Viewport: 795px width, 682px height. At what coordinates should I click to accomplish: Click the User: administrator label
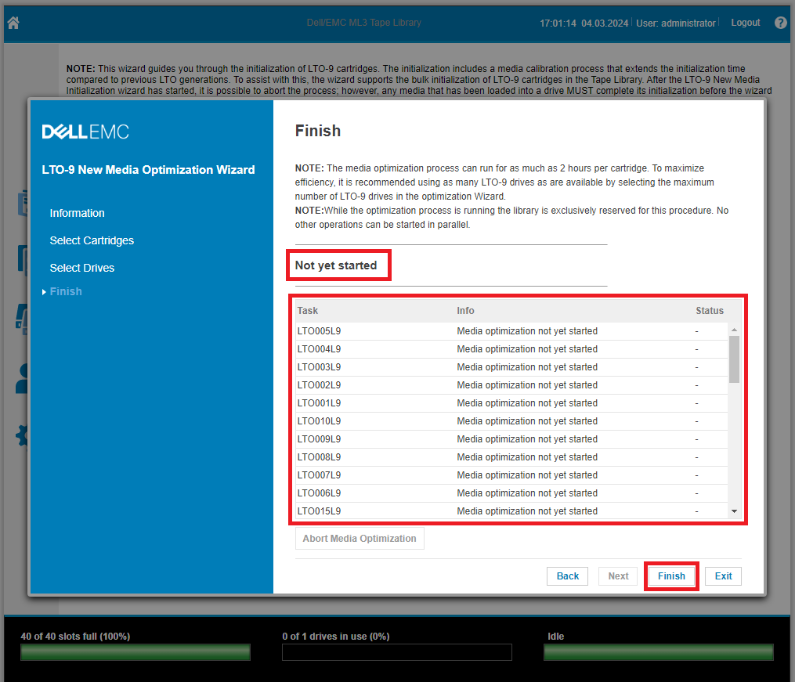click(x=676, y=23)
